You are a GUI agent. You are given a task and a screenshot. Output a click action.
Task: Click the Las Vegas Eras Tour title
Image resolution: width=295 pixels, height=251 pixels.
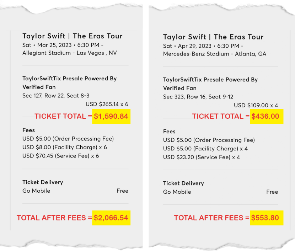pyautogui.click(x=73, y=36)
